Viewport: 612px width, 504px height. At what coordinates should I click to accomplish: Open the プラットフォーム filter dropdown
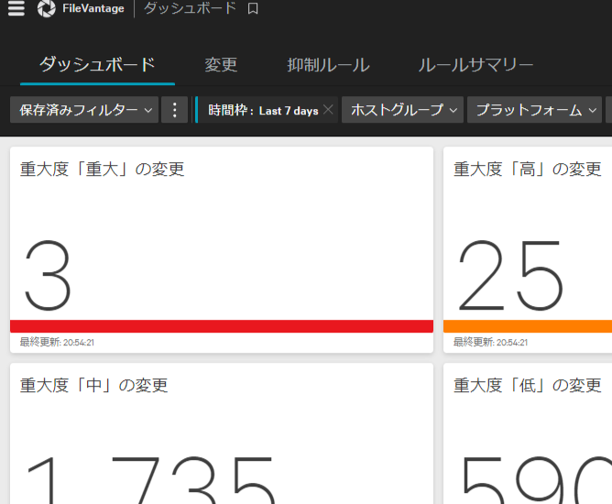click(x=534, y=110)
